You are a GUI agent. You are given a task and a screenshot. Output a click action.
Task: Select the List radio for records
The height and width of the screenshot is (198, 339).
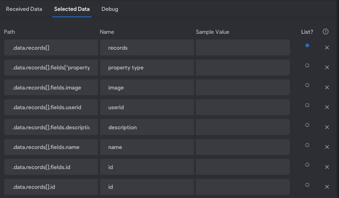(x=307, y=45)
